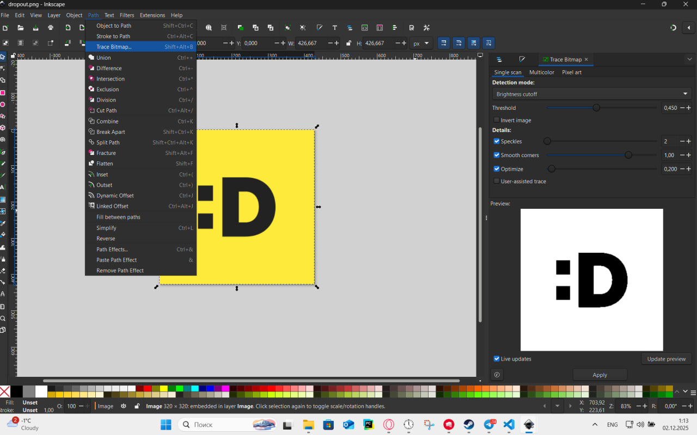
Task: Enable scale stroke width with object
Action: click(444, 43)
